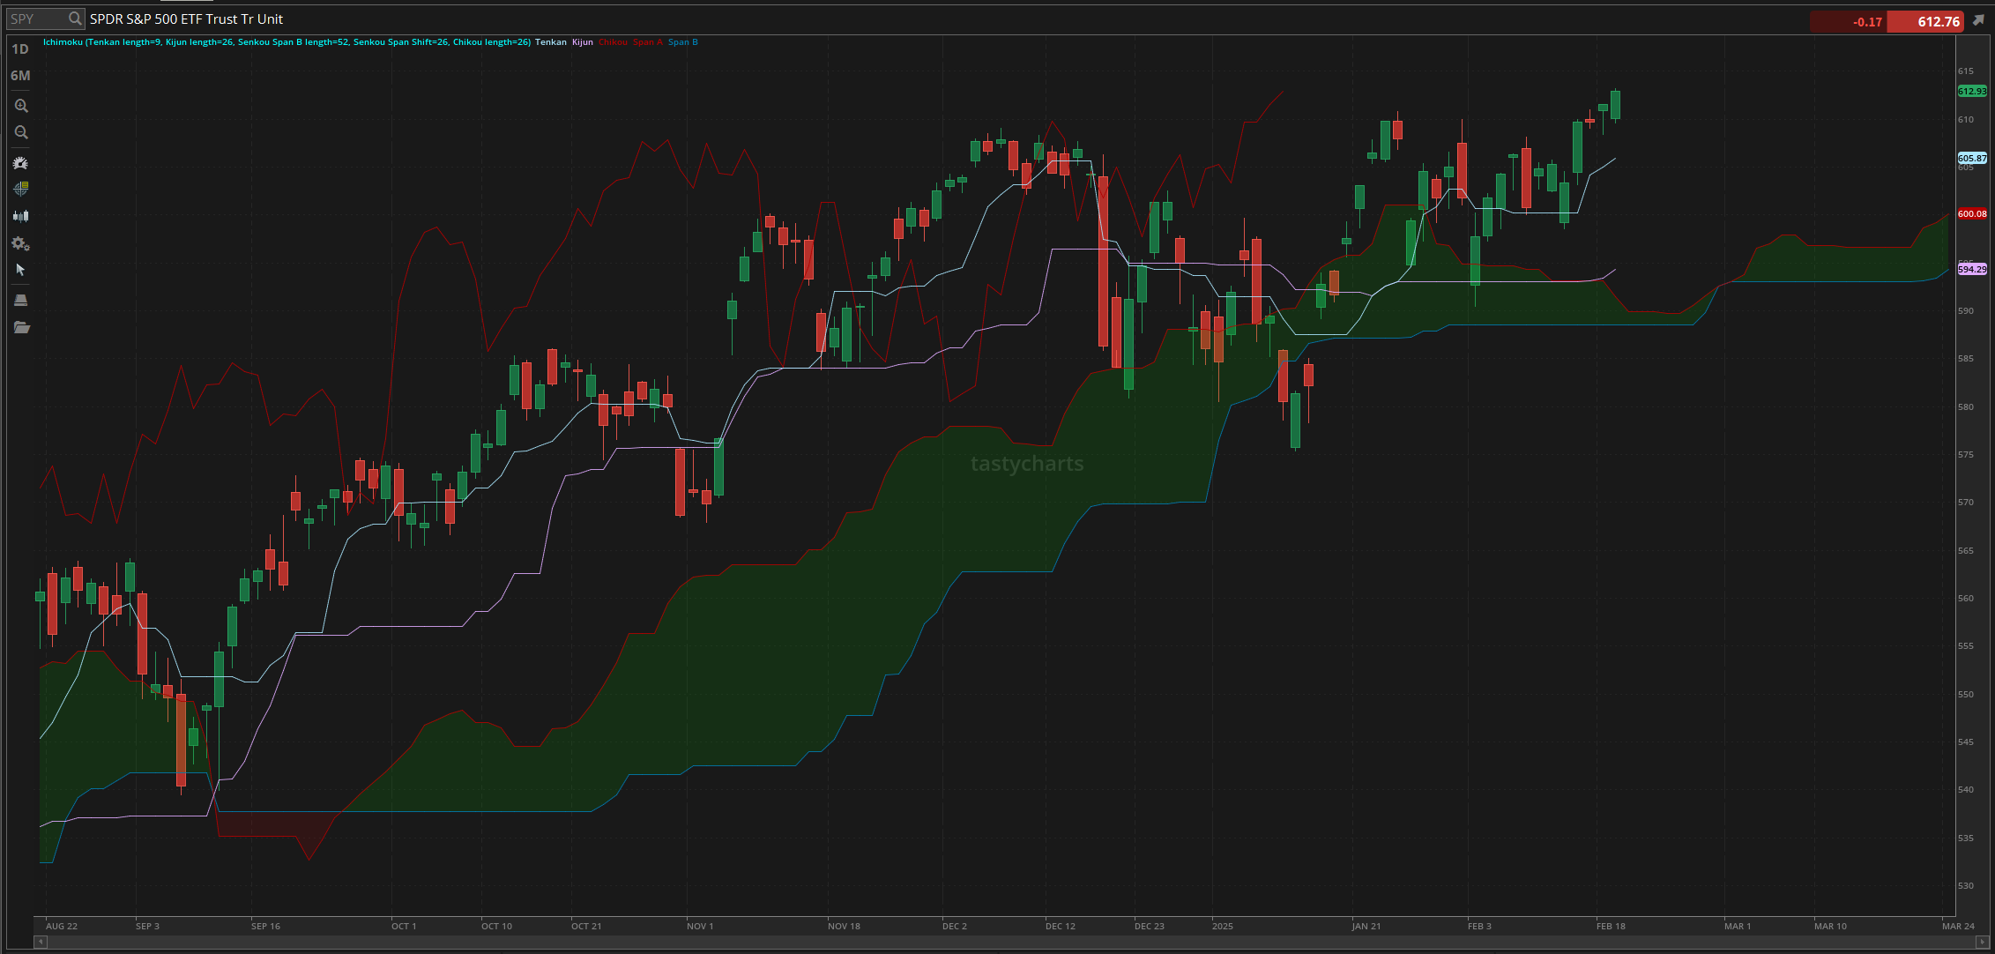This screenshot has height=954, width=1995.
Task: Select the pointer cursor tool
Action: [x=21, y=270]
